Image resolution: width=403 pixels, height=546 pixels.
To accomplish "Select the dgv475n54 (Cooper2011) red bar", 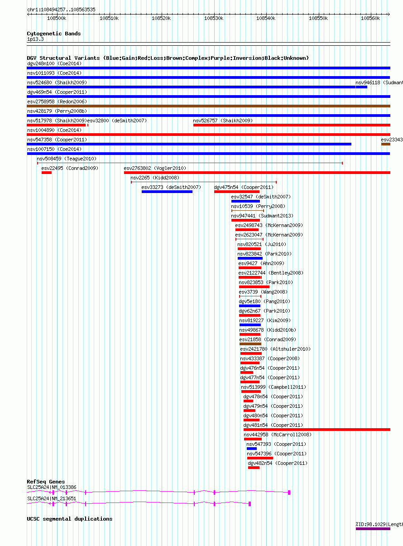I will coord(237,192).
